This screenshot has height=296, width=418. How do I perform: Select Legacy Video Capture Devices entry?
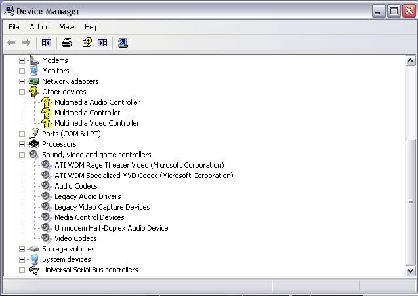coord(102,207)
